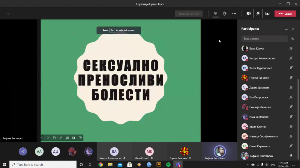Viewport: 300px width, 168px height.
Task: Open more actions in the meeting toolbar
Action: pos(234,13)
